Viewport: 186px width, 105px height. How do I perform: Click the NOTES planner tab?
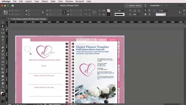tap(112, 40)
